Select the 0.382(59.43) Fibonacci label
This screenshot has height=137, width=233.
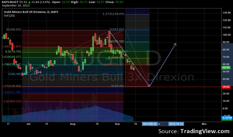tap(114, 64)
